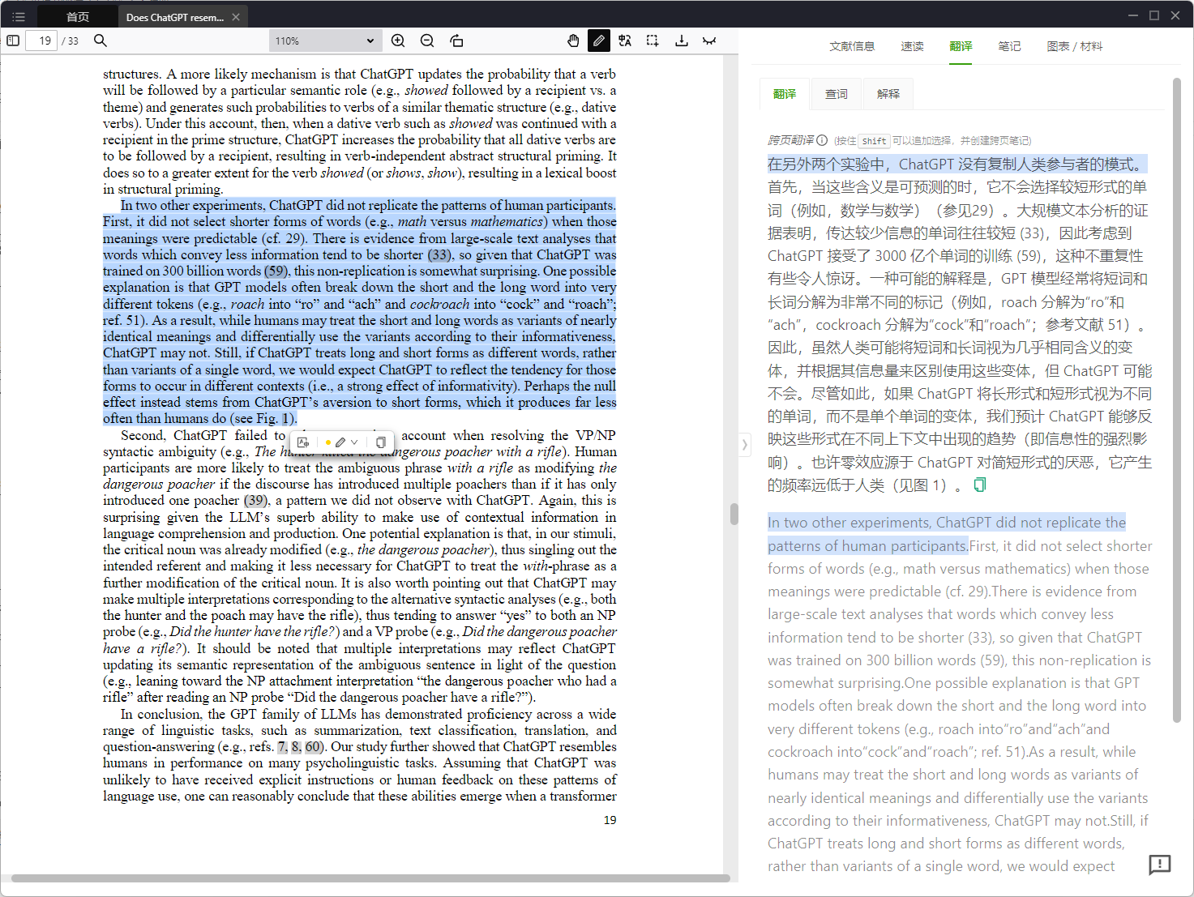1194x897 pixels.
Task: Open the hamburger menu in title bar
Action: click(x=19, y=16)
